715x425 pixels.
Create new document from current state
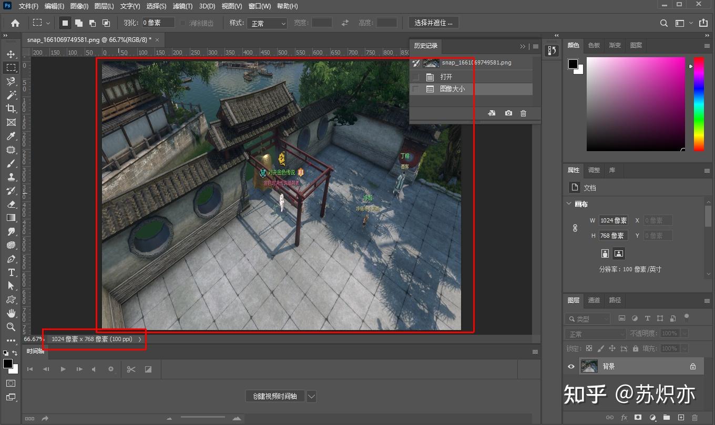coord(492,113)
